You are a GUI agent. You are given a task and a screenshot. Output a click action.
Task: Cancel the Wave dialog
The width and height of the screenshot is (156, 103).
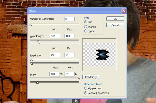coord(115,25)
